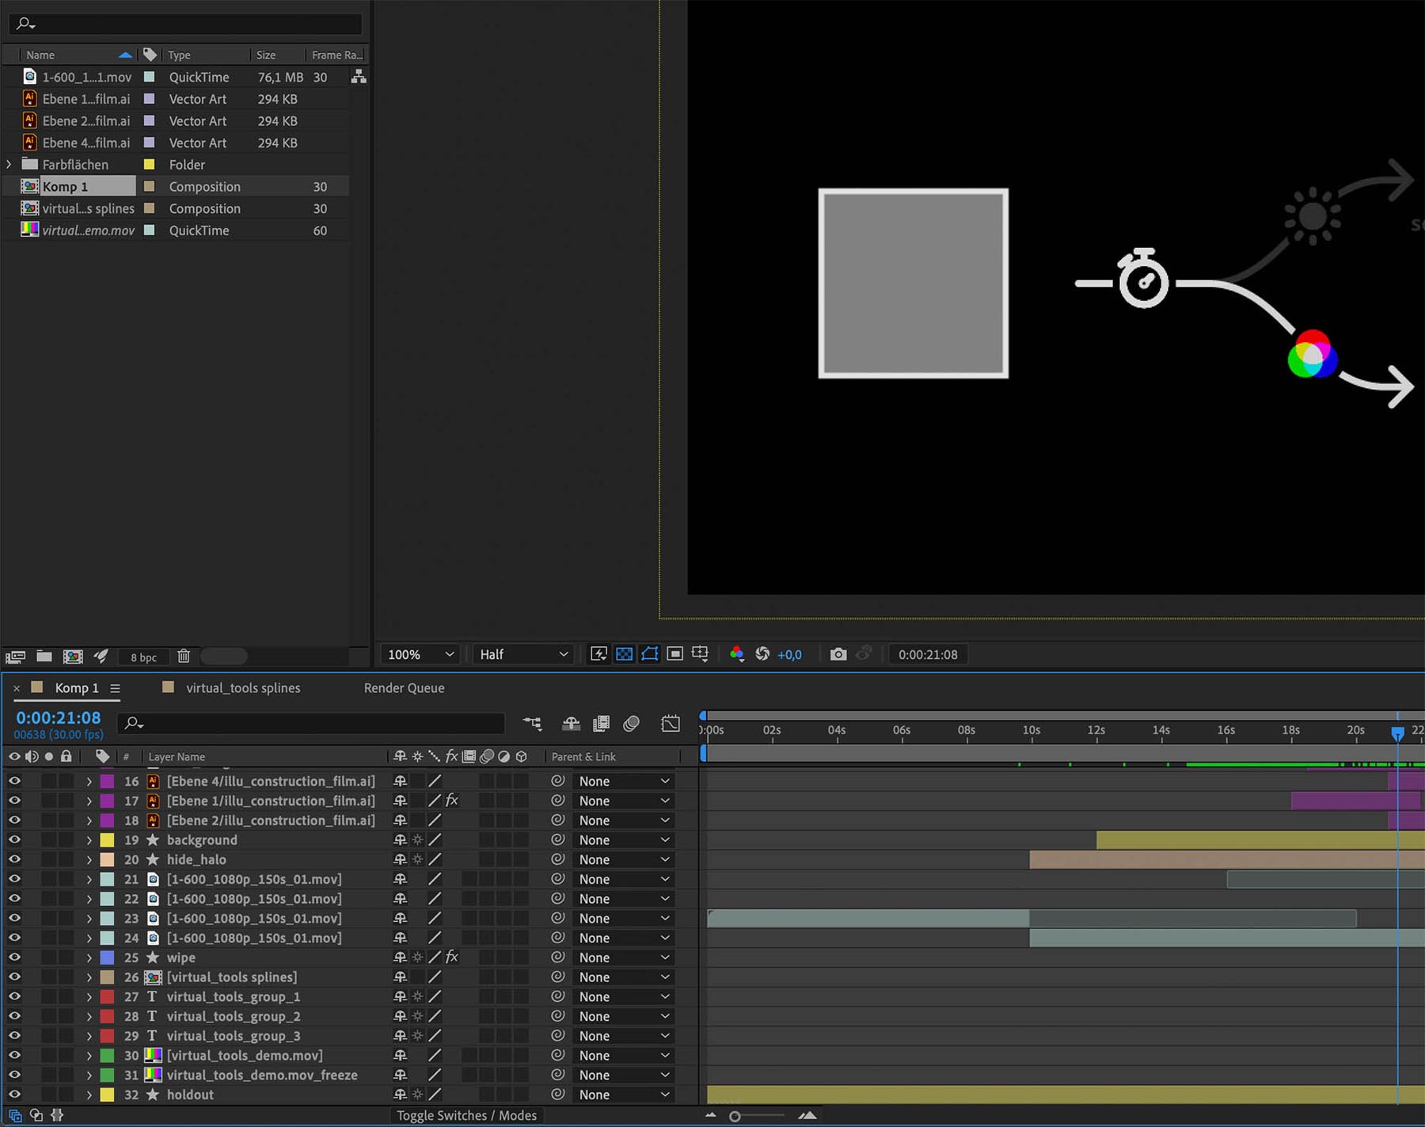This screenshot has width=1425, height=1127.
Task: Open parent dropdown for holdout layer
Action: (624, 1095)
